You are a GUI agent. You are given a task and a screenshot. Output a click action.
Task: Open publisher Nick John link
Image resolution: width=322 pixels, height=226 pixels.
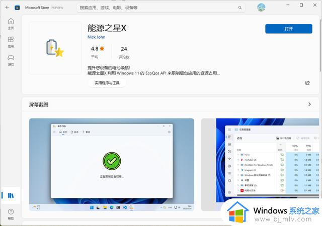tap(96, 37)
